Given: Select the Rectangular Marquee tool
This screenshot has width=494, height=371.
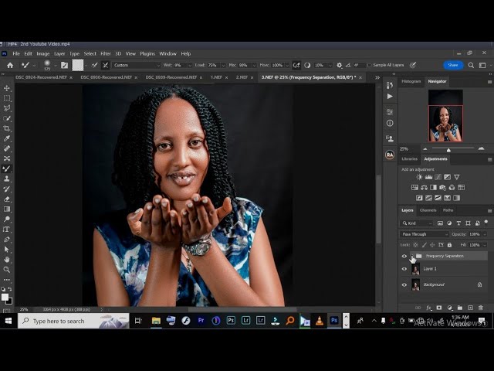Looking at the screenshot, I should pyautogui.click(x=7, y=98).
